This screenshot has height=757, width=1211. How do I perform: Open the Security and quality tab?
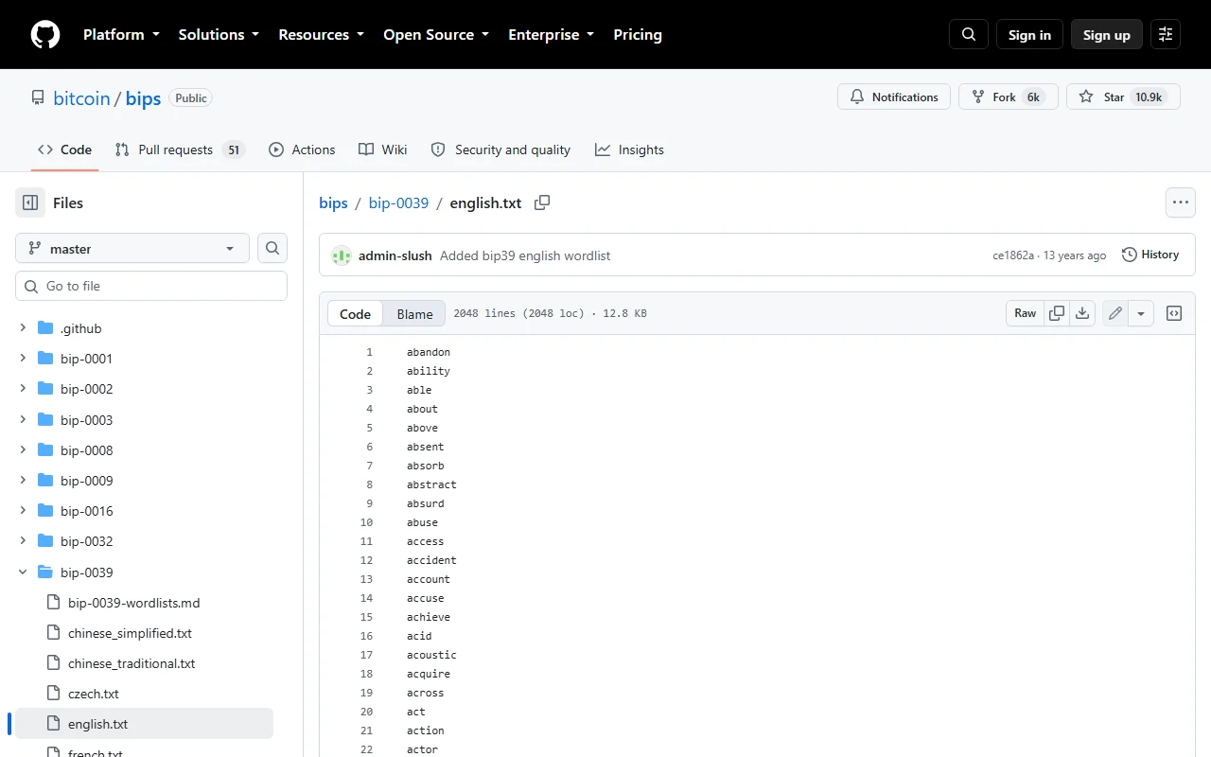(x=500, y=150)
